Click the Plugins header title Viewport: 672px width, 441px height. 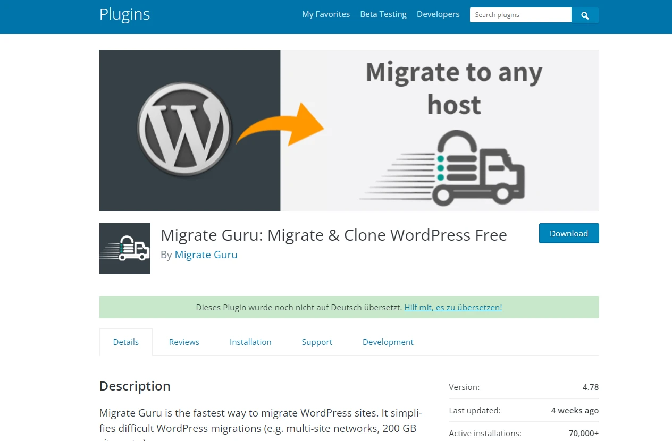coord(124,14)
